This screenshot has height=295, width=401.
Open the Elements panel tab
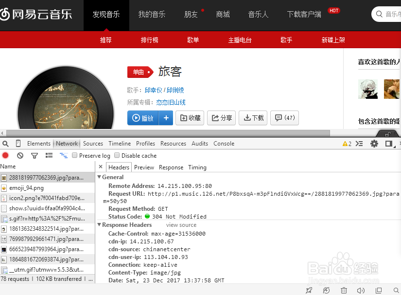(x=39, y=144)
